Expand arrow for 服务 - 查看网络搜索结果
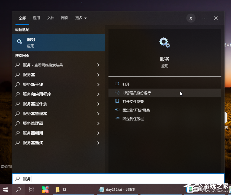 pos(98,65)
